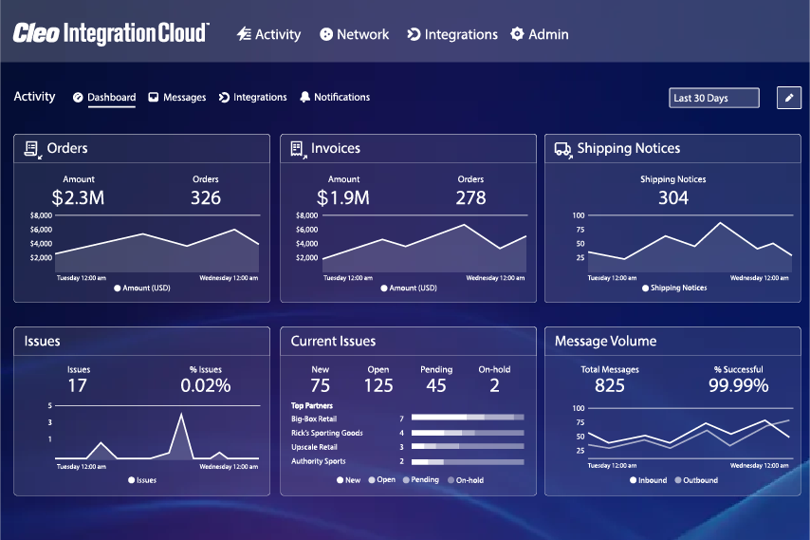Select the Authority Sports partner name
Screen dimensions: 810x540
click(319, 461)
